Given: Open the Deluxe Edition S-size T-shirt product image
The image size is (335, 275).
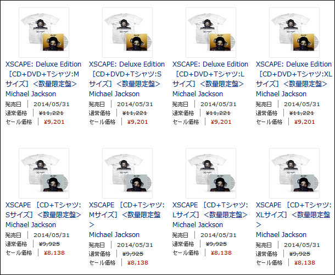Looking at the screenshot, I should (127, 32).
